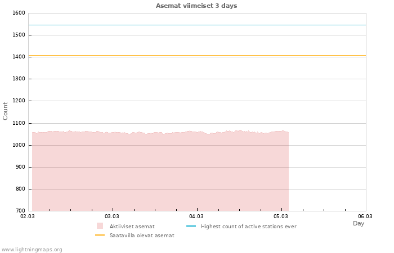Select the 03.03 date tick label

(112, 216)
